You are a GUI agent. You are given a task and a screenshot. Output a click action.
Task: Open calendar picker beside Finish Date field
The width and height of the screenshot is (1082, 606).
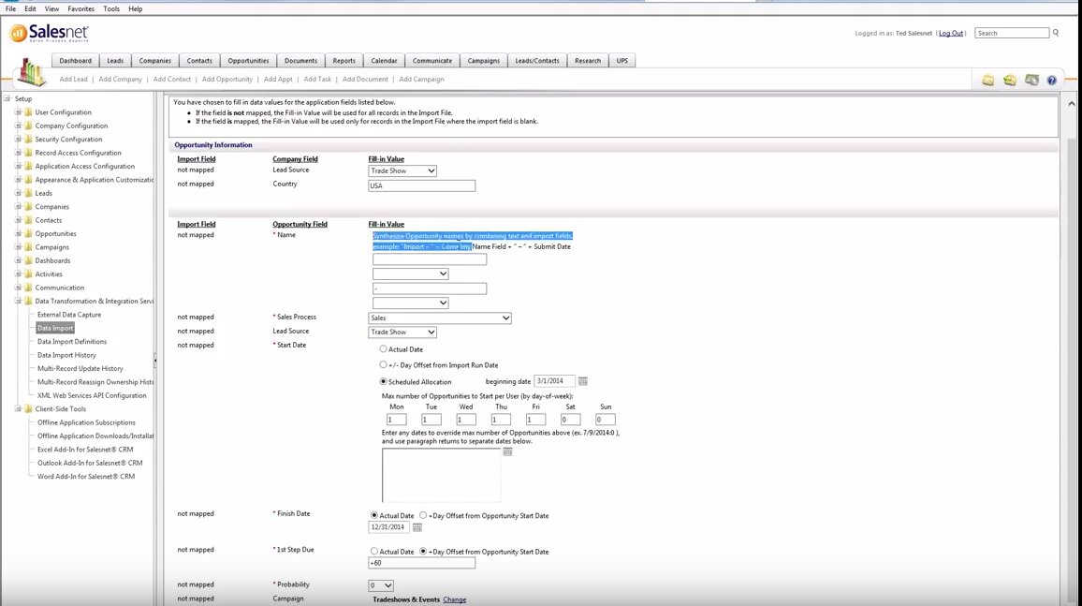click(417, 528)
